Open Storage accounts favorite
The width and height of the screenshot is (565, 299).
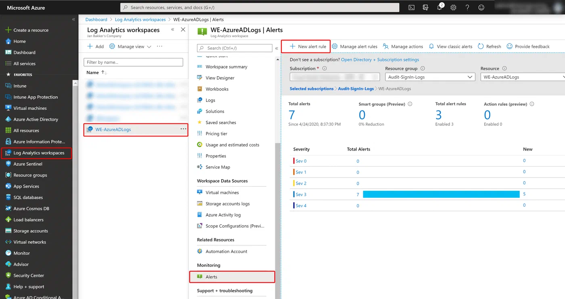click(31, 231)
